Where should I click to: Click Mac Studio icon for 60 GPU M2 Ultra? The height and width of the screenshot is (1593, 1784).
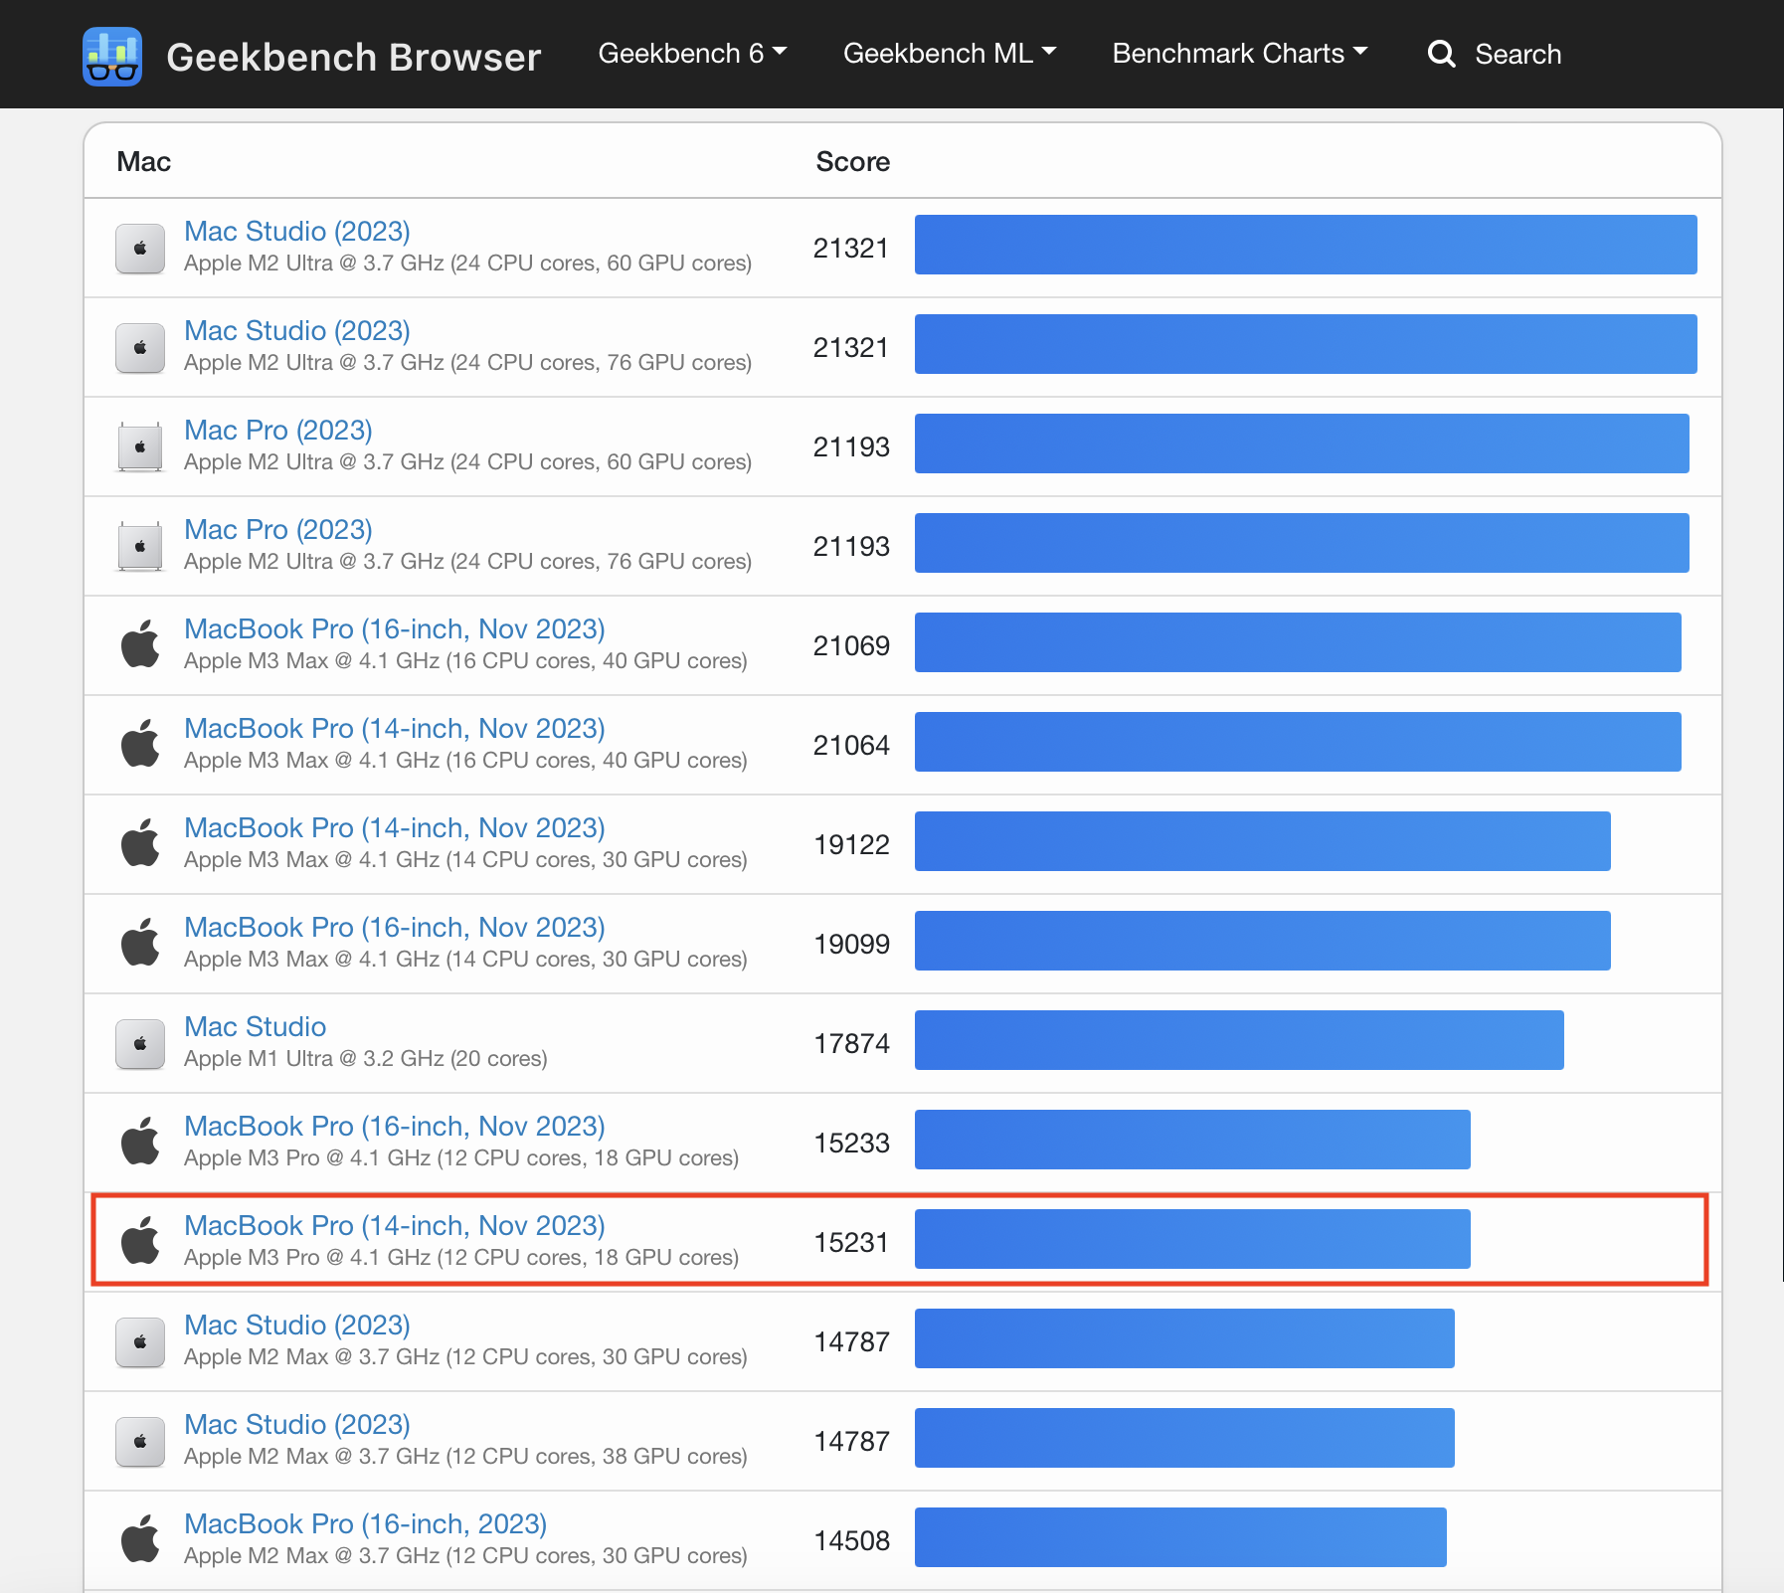point(140,249)
